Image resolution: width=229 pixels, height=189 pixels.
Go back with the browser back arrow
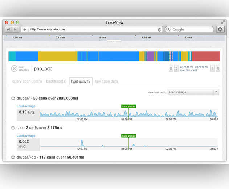9,29
